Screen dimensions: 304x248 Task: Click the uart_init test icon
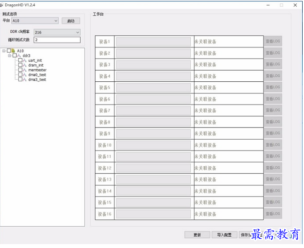tap(25, 60)
